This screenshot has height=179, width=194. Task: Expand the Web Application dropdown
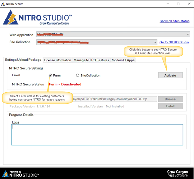(x=188, y=34)
